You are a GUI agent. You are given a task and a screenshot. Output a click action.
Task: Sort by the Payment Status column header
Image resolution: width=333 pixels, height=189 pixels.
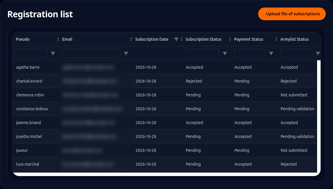(249, 39)
